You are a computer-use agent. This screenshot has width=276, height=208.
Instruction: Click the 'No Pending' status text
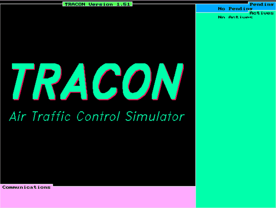tap(235, 9)
